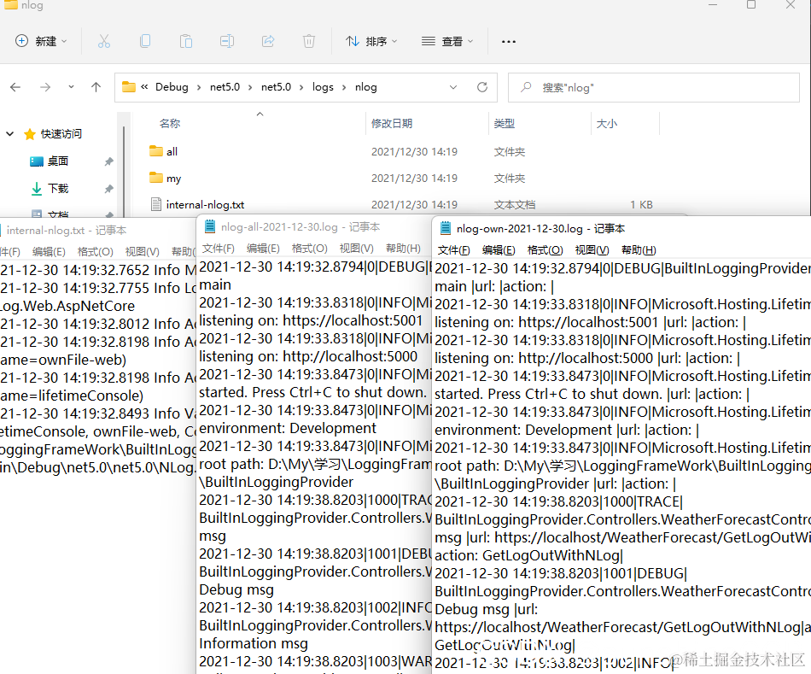This screenshot has height=674, width=811.
Task: Open Format (格式) menu in internal-nlog.txt Notepad
Action: point(95,252)
